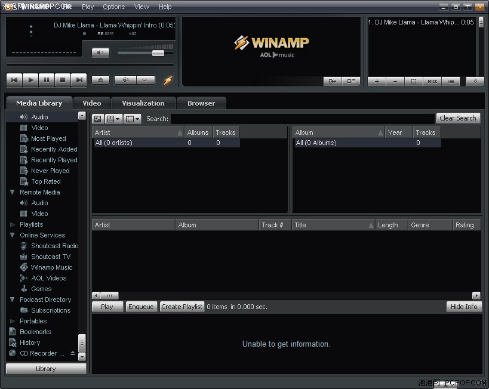This screenshot has height=389, width=489.
Task: Expand the Playlists tree node
Action: [x=13, y=224]
